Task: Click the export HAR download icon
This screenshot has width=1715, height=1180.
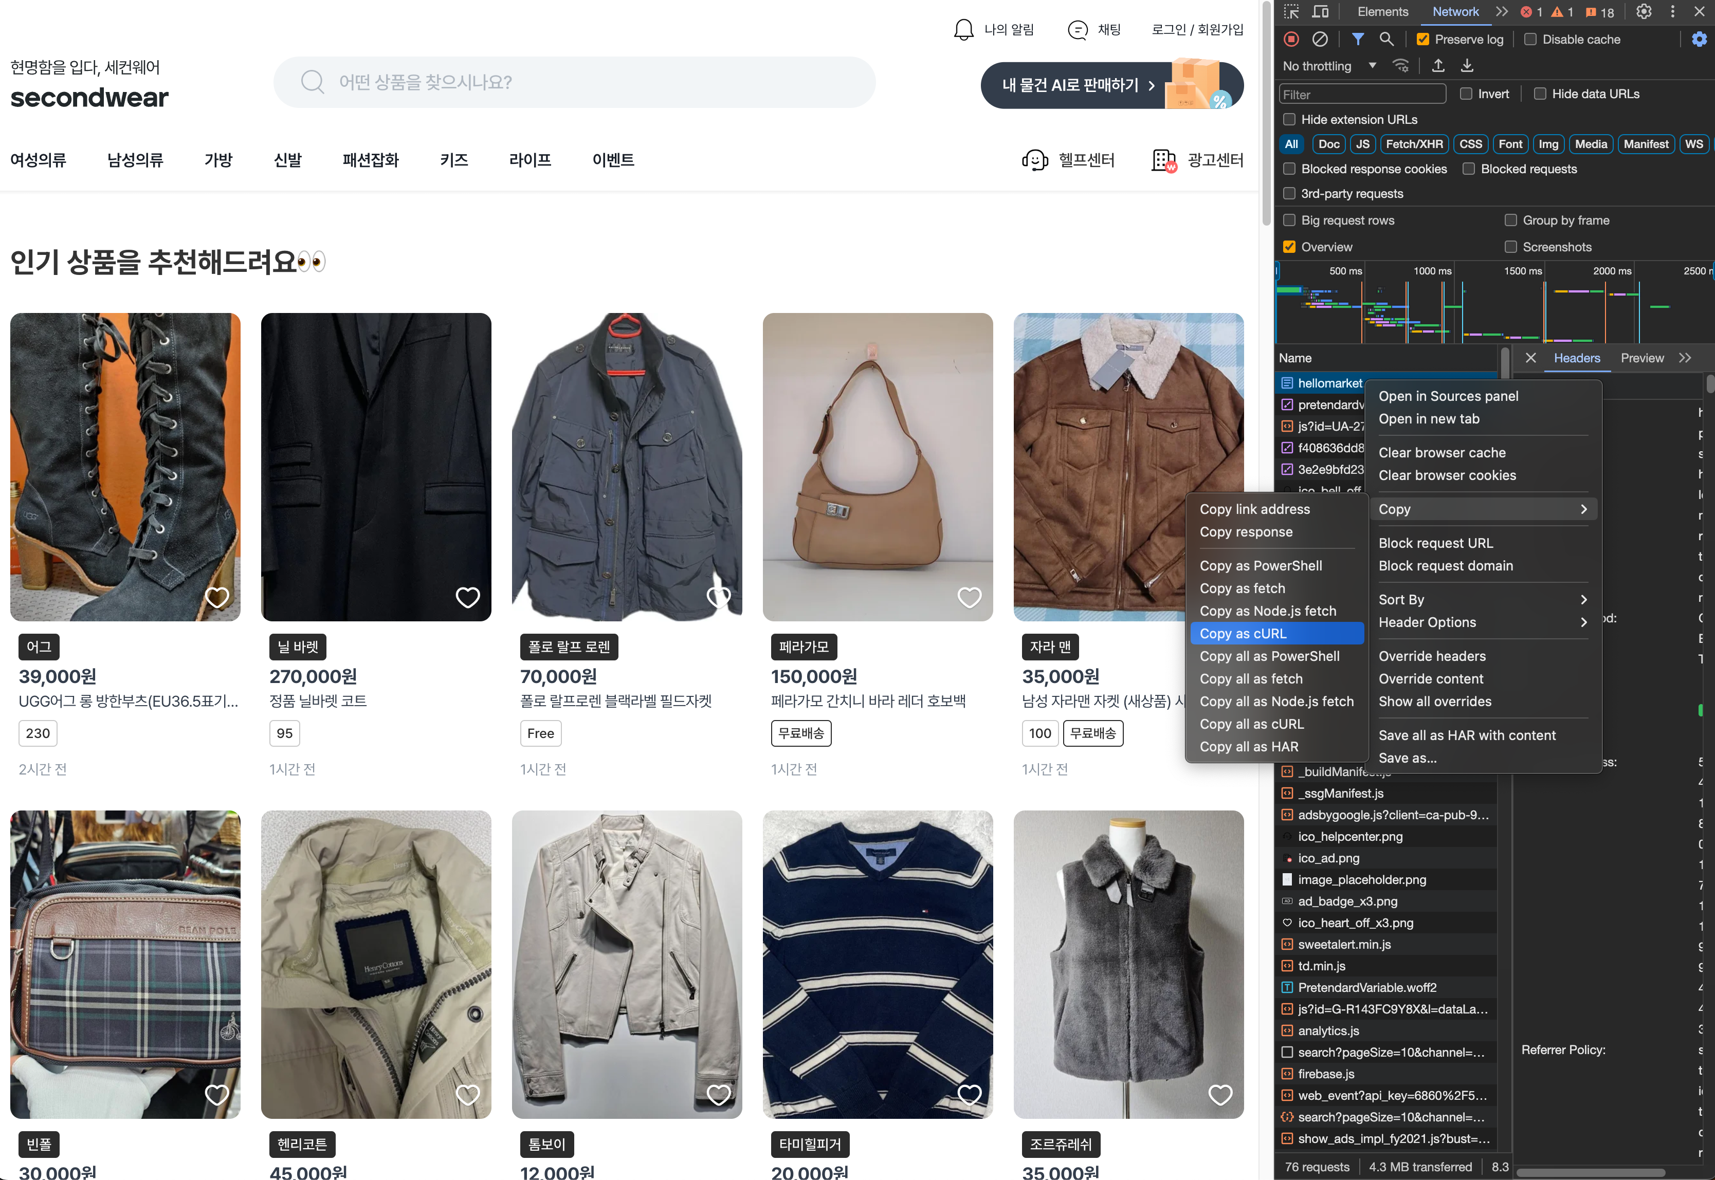Action: [1467, 66]
